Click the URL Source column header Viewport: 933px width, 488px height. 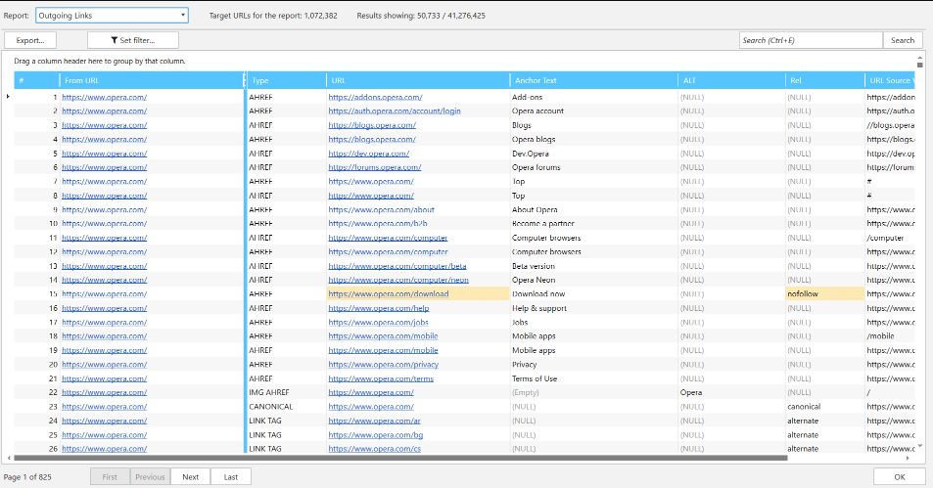(x=890, y=80)
